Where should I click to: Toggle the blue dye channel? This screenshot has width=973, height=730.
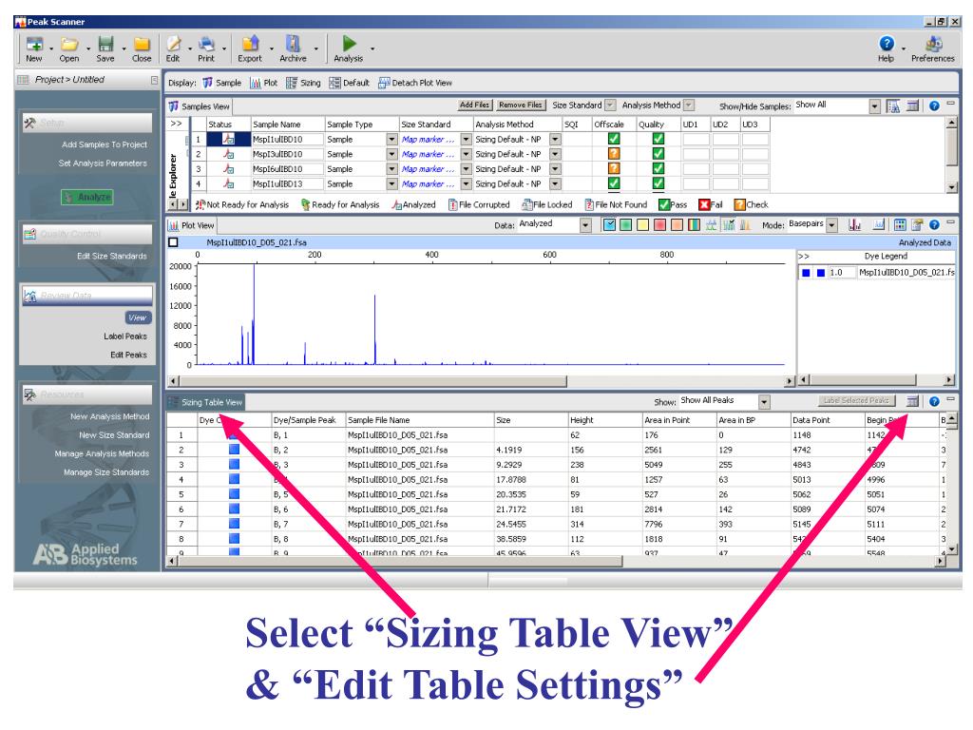click(x=609, y=225)
